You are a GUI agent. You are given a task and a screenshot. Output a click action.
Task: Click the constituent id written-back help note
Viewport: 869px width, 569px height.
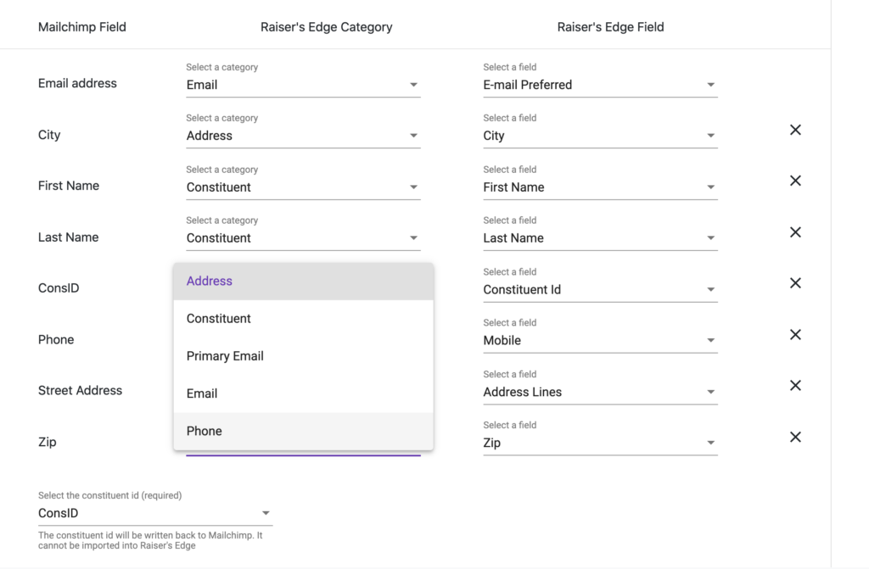150,540
